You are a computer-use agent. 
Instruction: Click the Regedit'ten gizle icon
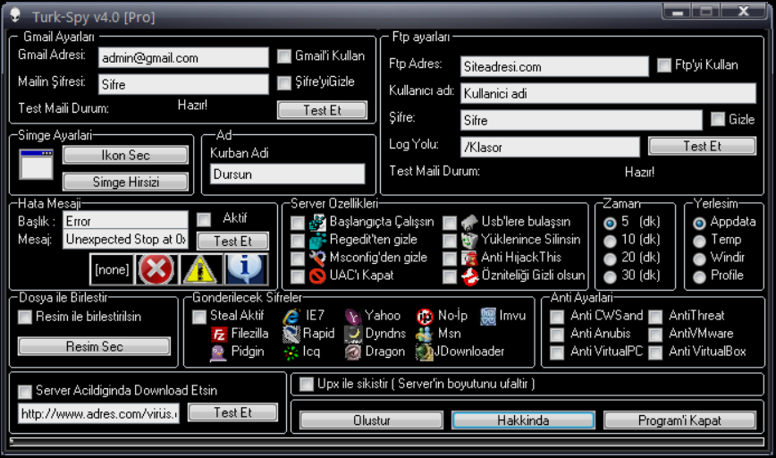(317, 240)
